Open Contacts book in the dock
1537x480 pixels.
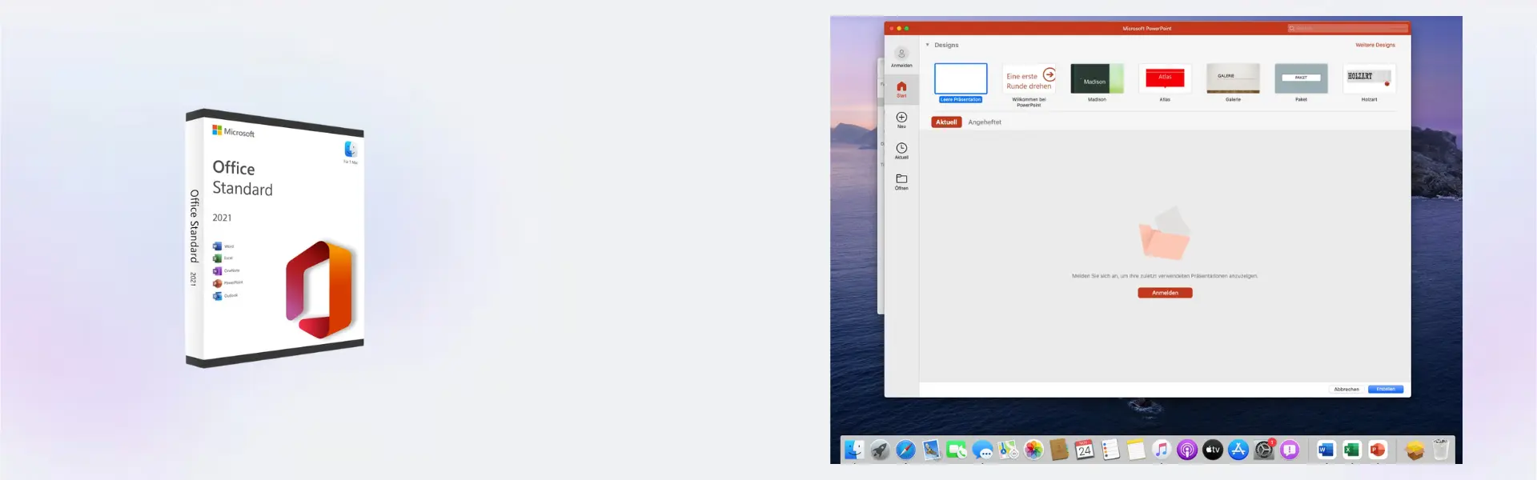pyautogui.click(x=1059, y=450)
